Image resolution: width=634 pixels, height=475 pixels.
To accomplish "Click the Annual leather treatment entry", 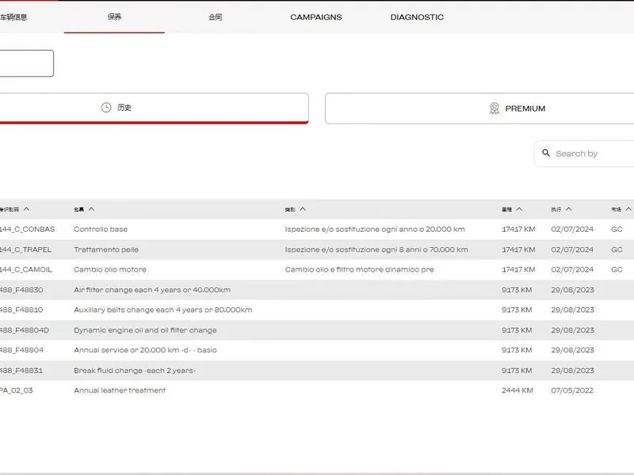I will point(120,390).
